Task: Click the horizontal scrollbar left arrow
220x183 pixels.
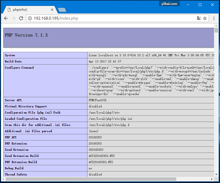Action: click(x=4, y=179)
